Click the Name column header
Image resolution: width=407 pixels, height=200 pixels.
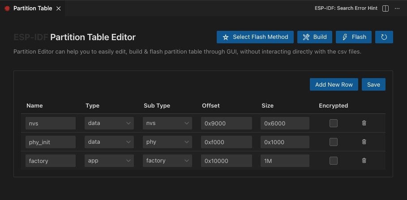point(34,105)
